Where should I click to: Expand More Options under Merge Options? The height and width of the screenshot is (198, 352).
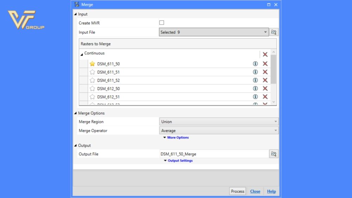[176, 138]
